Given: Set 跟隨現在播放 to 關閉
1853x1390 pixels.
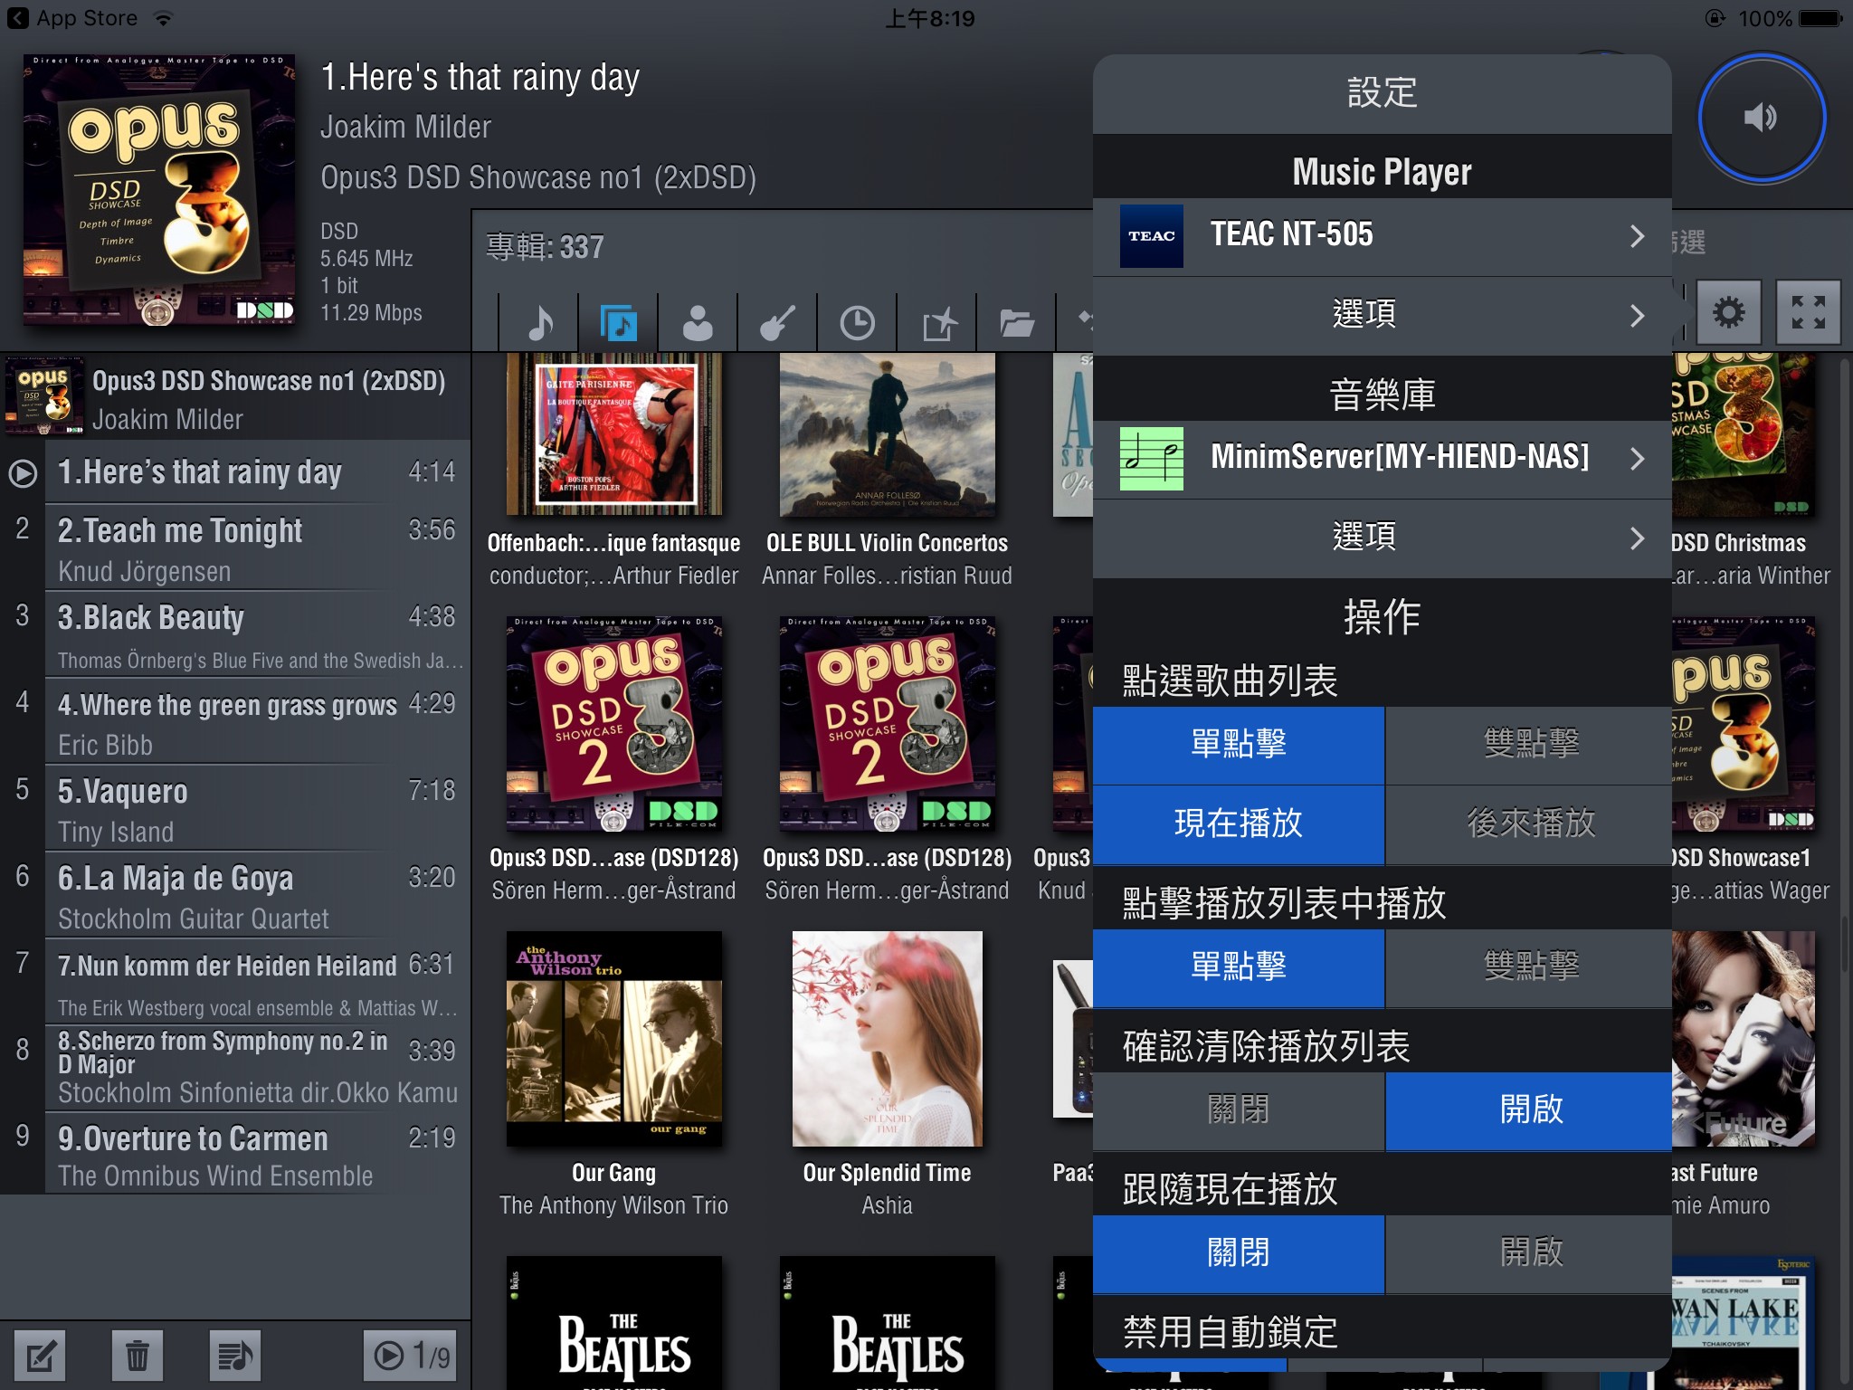Looking at the screenshot, I should [x=1239, y=1253].
